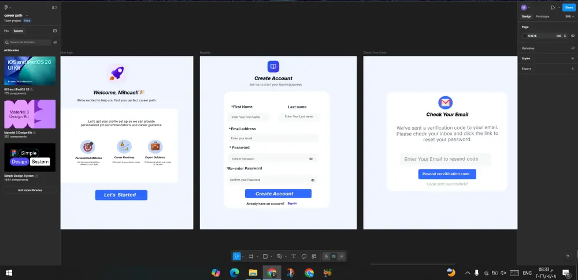Open Microsoft Edge from the taskbar
This screenshot has height=280, width=578.
tap(235, 273)
